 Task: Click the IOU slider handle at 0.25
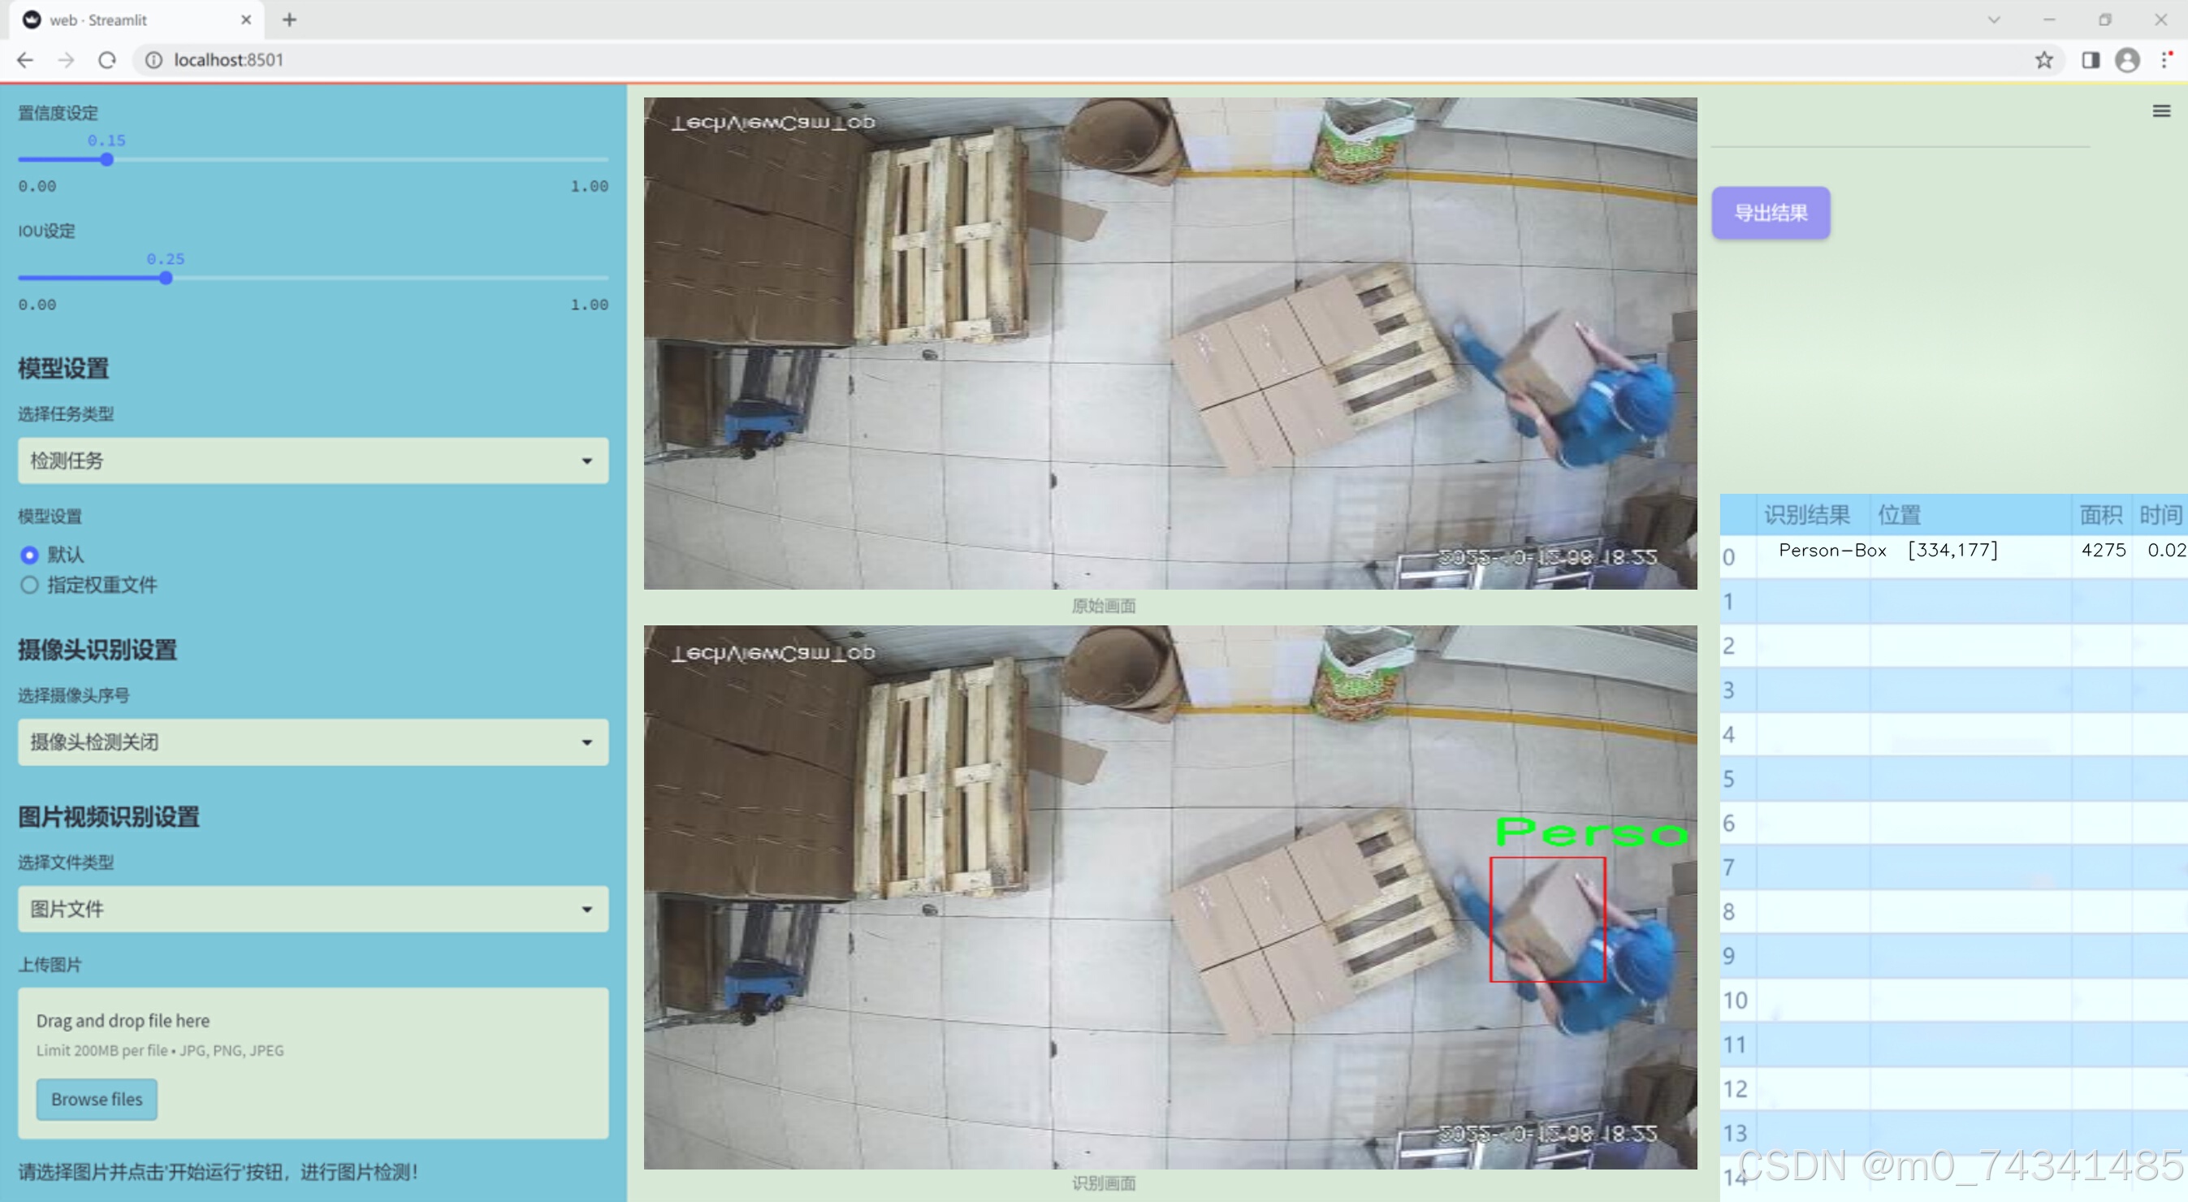[166, 279]
